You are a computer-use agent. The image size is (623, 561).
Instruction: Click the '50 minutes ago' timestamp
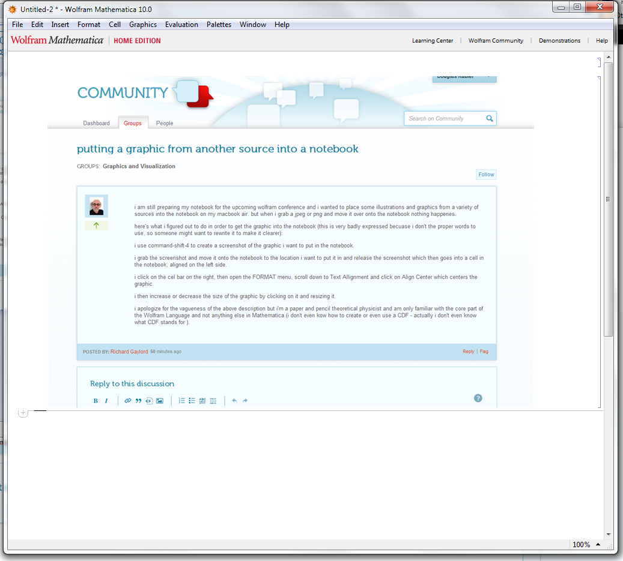tap(166, 352)
